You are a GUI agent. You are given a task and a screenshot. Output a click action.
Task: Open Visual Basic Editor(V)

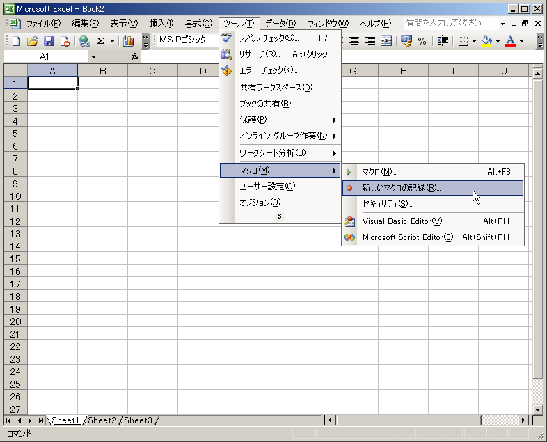[x=433, y=221]
